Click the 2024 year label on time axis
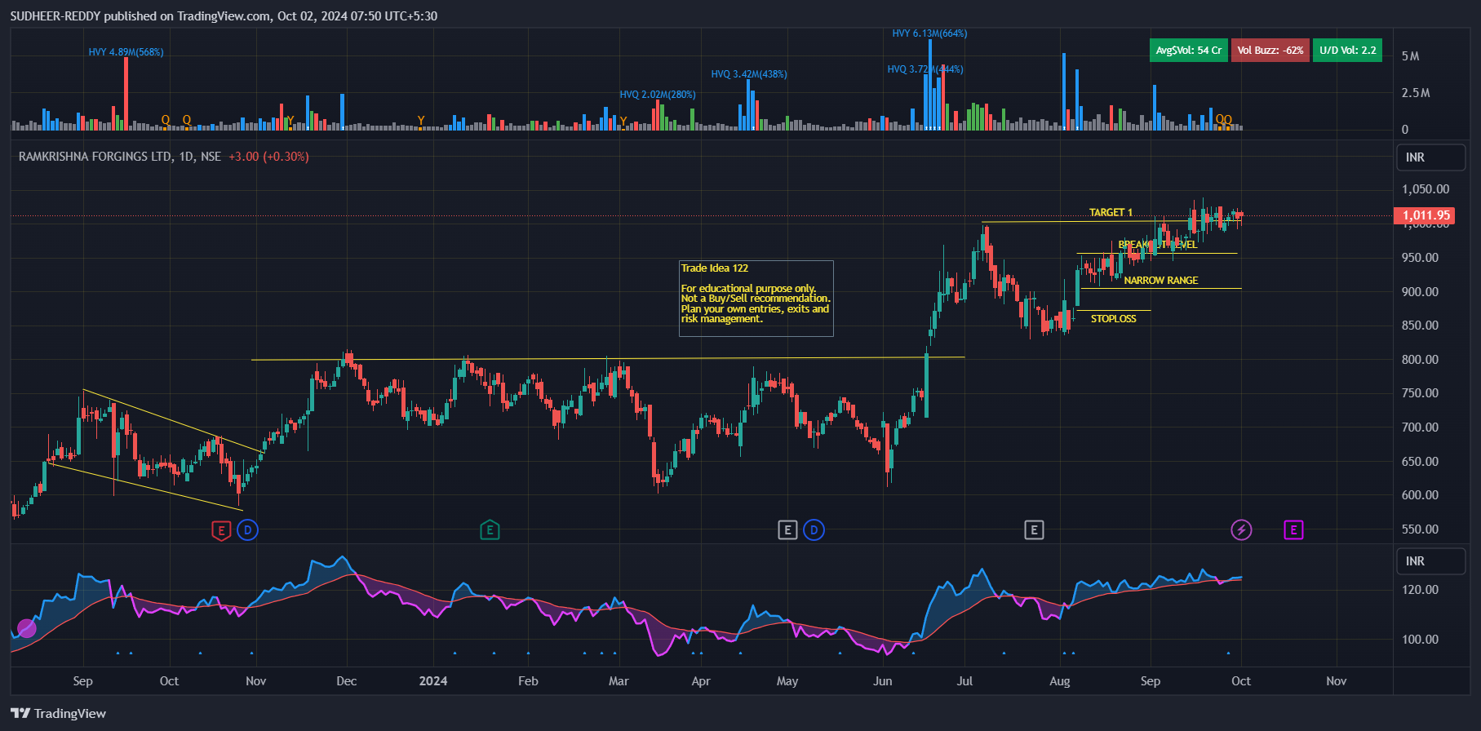The width and height of the screenshot is (1481, 731). click(433, 681)
